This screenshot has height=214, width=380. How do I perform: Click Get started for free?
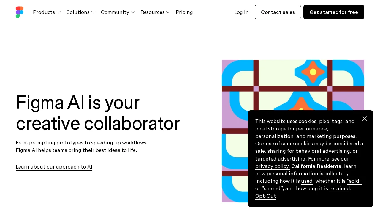tap(334, 12)
